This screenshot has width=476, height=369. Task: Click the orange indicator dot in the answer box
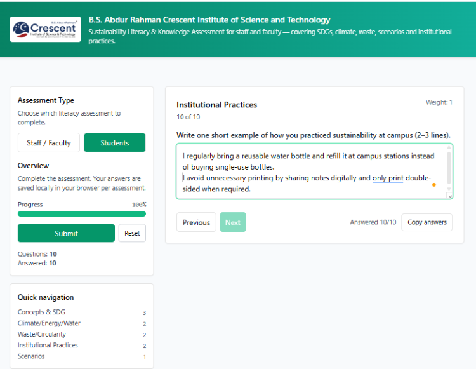coord(434,185)
